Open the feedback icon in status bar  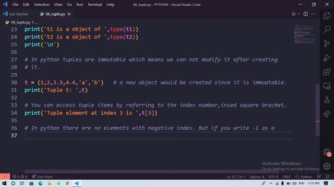[319, 177]
